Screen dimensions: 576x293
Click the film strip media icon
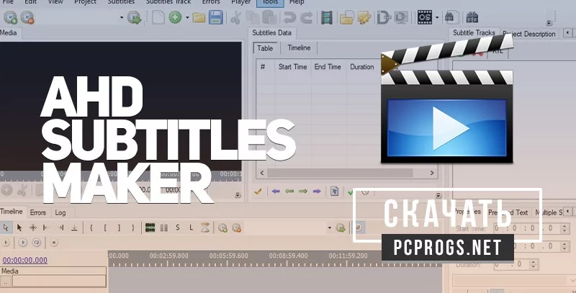pos(327,17)
